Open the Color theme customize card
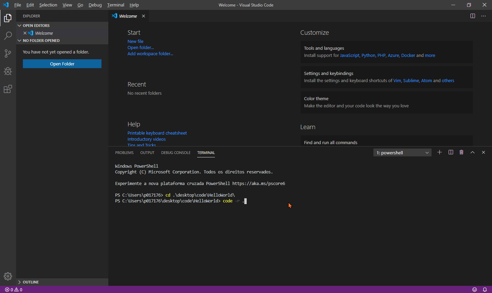Screen dimensions: 492x293 387,102
